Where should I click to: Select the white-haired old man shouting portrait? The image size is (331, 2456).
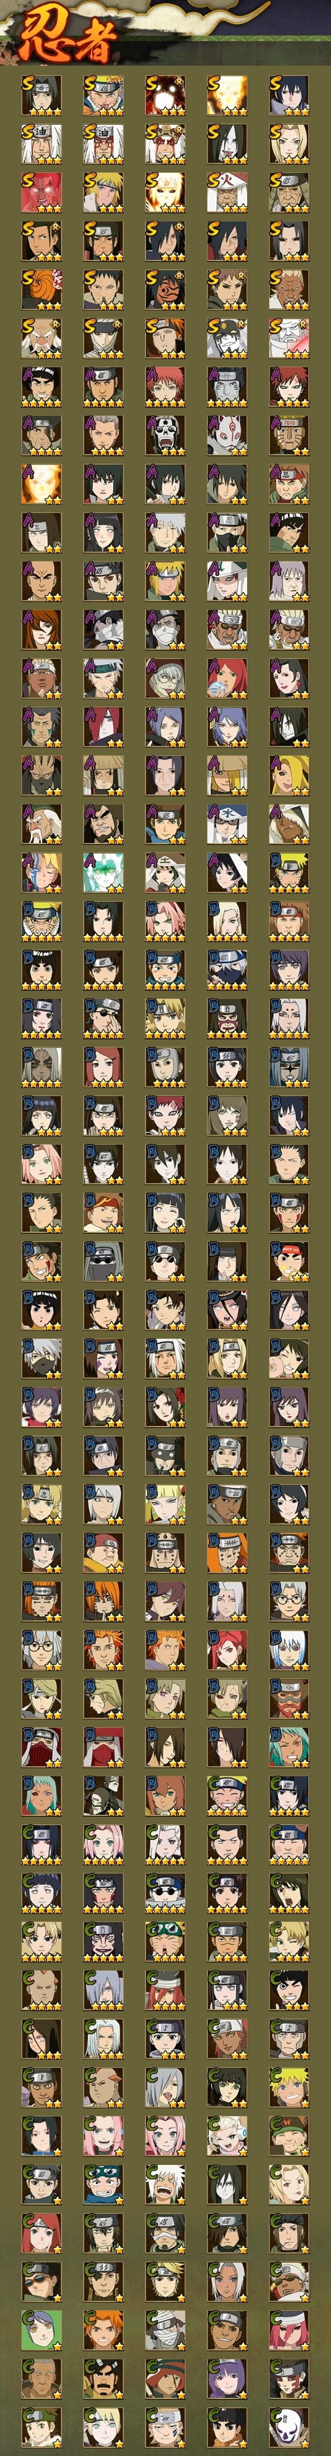tap(164, 2185)
